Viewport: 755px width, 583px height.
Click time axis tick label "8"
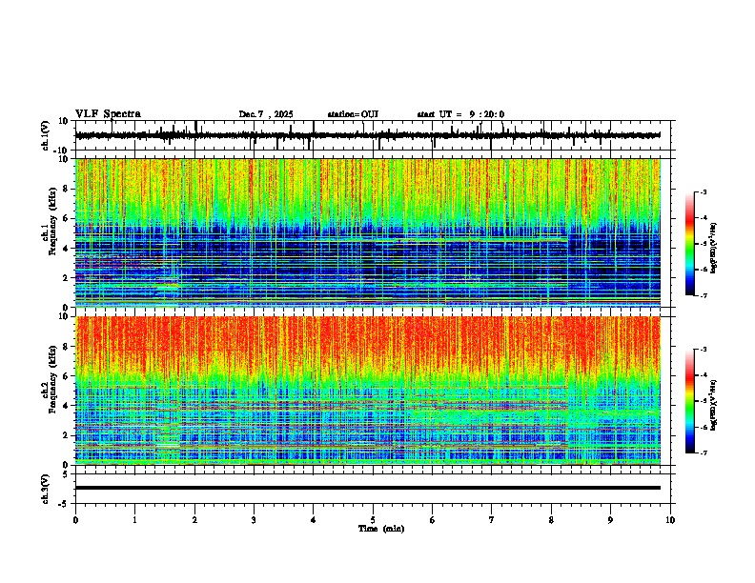pos(551,520)
